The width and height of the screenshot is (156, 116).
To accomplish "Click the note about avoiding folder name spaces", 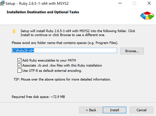I will pos(65,43).
